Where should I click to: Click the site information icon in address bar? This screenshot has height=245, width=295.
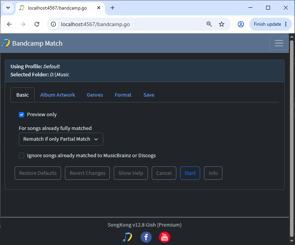click(53, 24)
